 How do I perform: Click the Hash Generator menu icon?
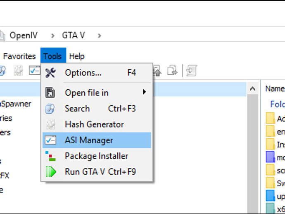(x=50, y=124)
